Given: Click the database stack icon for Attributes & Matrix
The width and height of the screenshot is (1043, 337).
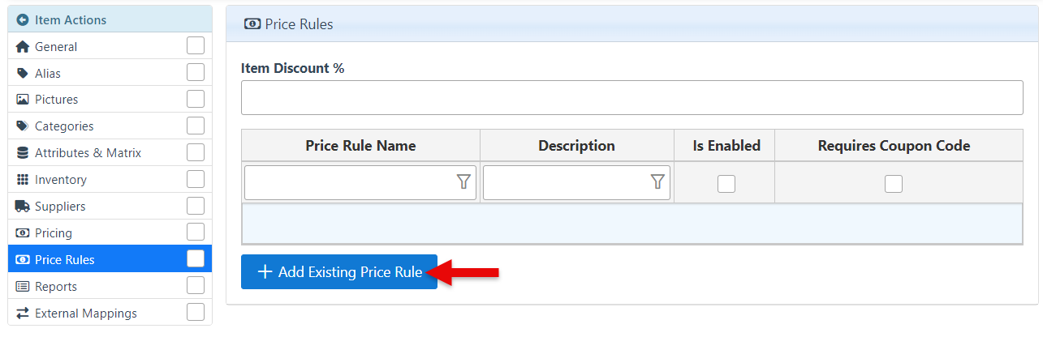Looking at the screenshot, I should pyautogui.click(x=23, y=153).
